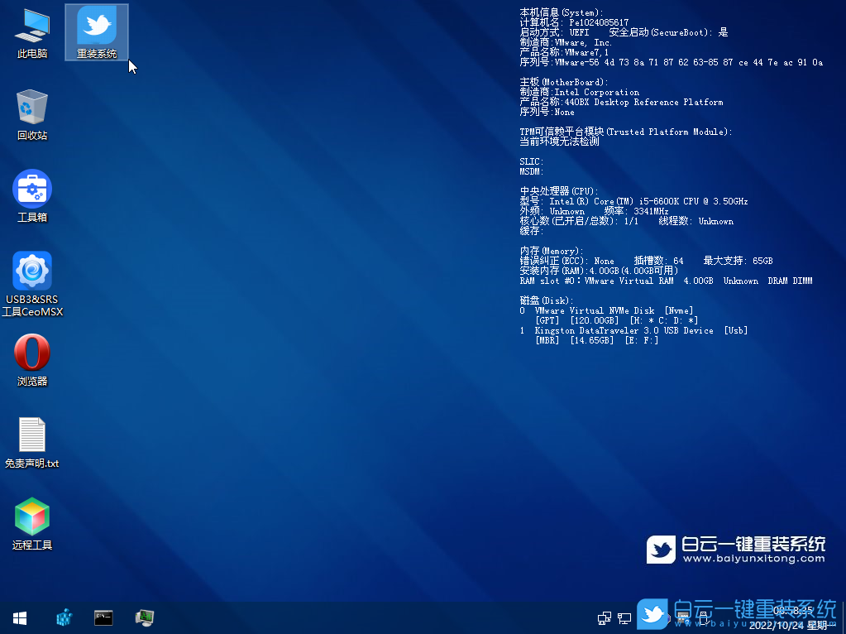Click the Windows Start button
The image size is (846, 634).
(19, 617)
